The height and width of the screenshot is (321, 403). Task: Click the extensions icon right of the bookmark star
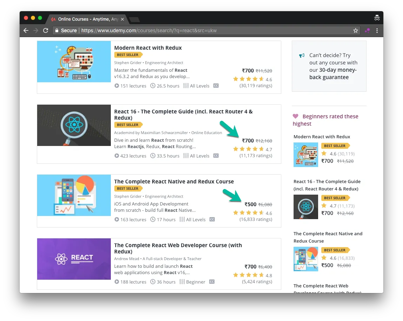[367, 30]
